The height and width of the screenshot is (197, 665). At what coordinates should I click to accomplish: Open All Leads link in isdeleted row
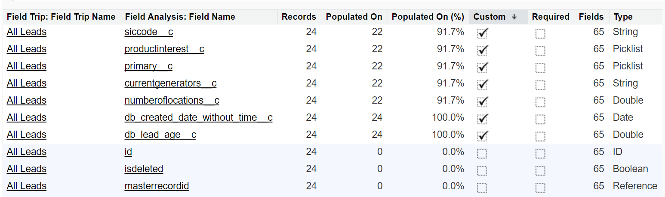[27, 169]
